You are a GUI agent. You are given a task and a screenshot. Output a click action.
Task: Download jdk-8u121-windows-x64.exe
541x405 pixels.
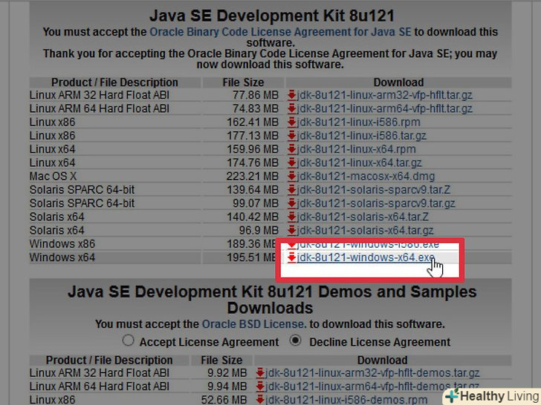(x=366, y=257)
